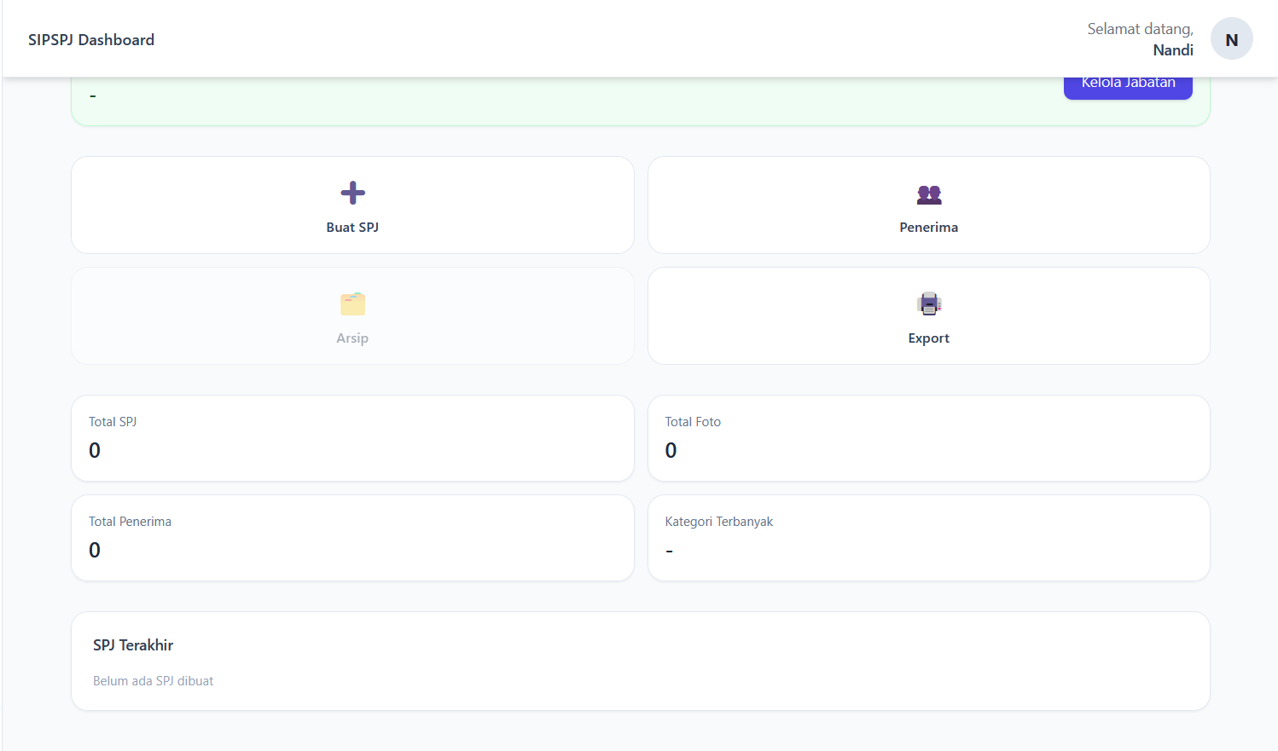Click the Arsip text label
The width and height of the screenshot is (1278, 751).
click(352, 338)
